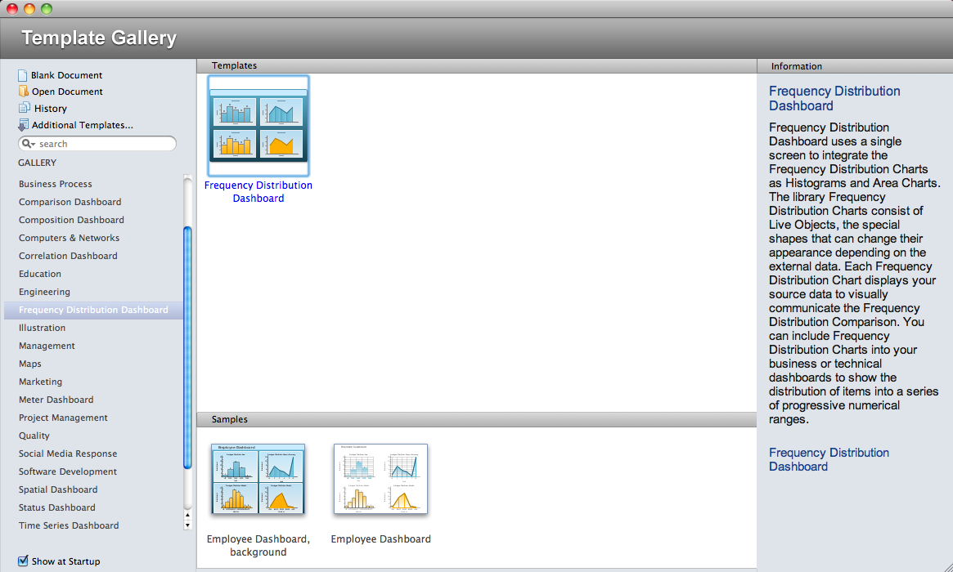Click the Additional Templates download icon
The image size is (953, 572).
[23, 125]
